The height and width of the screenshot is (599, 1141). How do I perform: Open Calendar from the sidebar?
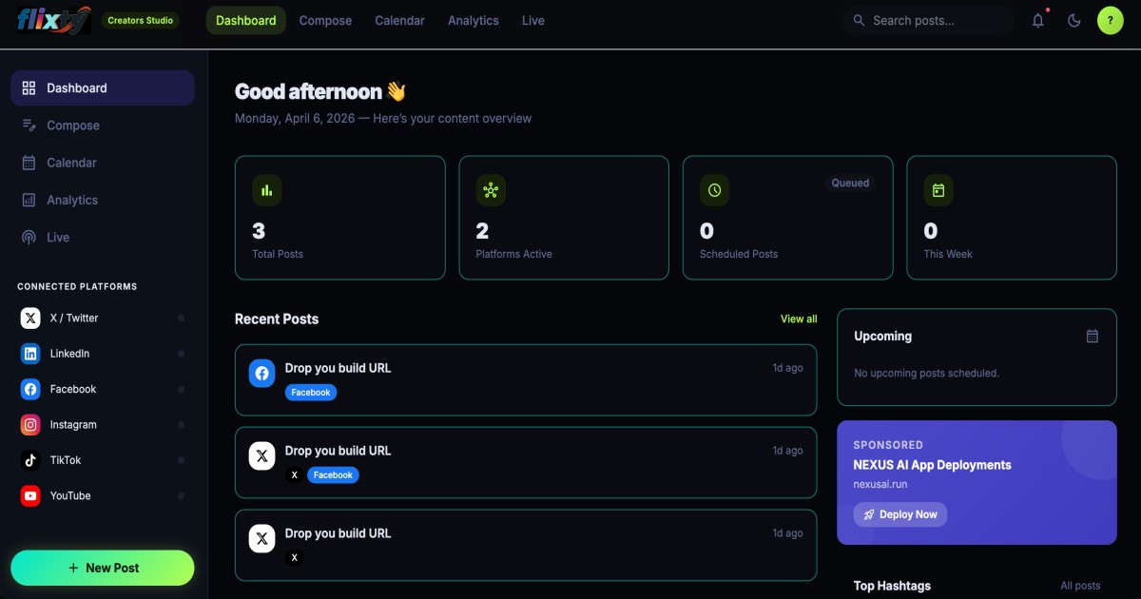click(x=71, y=163)
